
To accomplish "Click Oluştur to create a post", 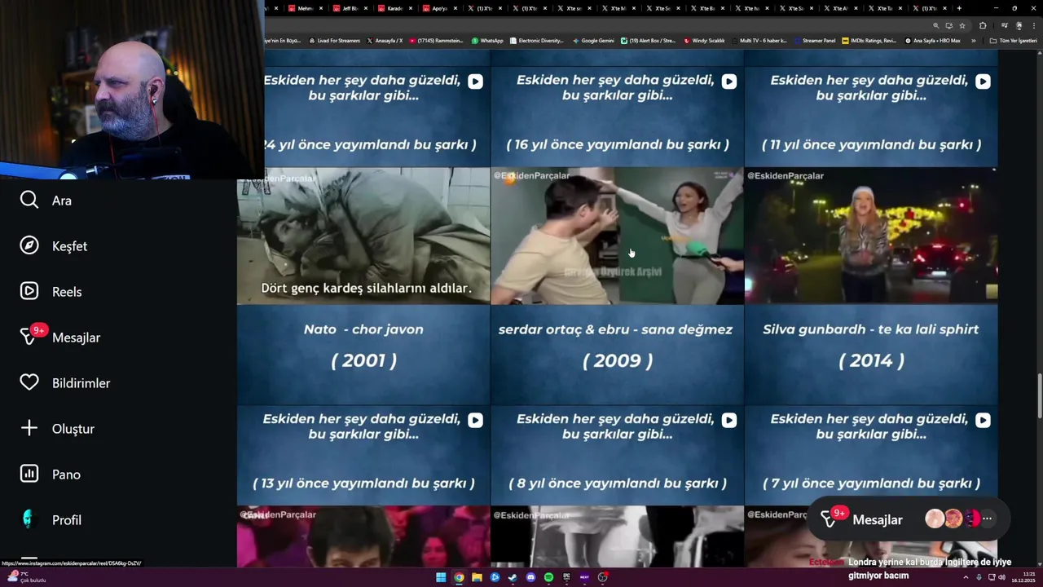I will click(57, 429).
